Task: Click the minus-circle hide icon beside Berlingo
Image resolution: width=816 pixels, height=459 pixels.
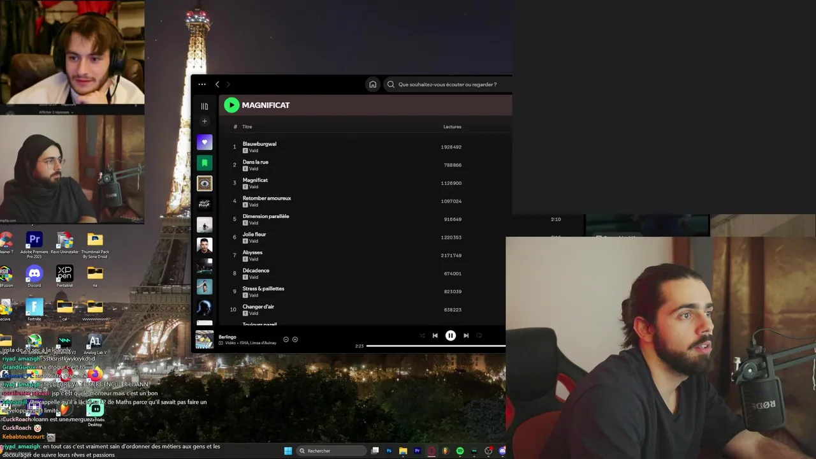Action: pos(286,339)
